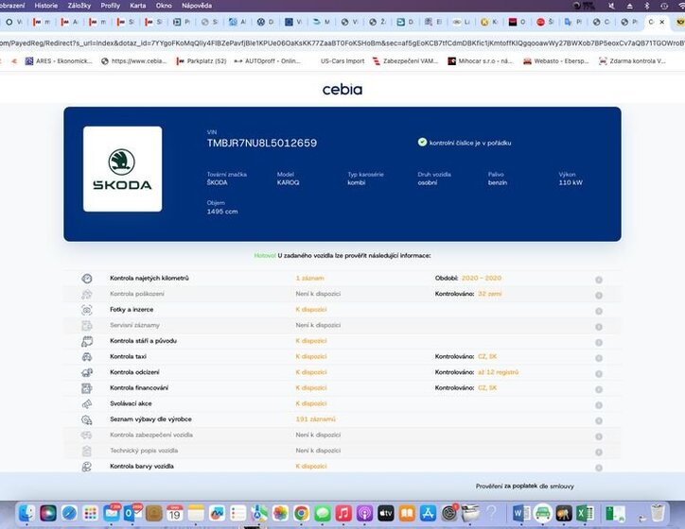Screen dimensions: 685x529
Task: Open the Historie menu
Action: pos(45,5)
